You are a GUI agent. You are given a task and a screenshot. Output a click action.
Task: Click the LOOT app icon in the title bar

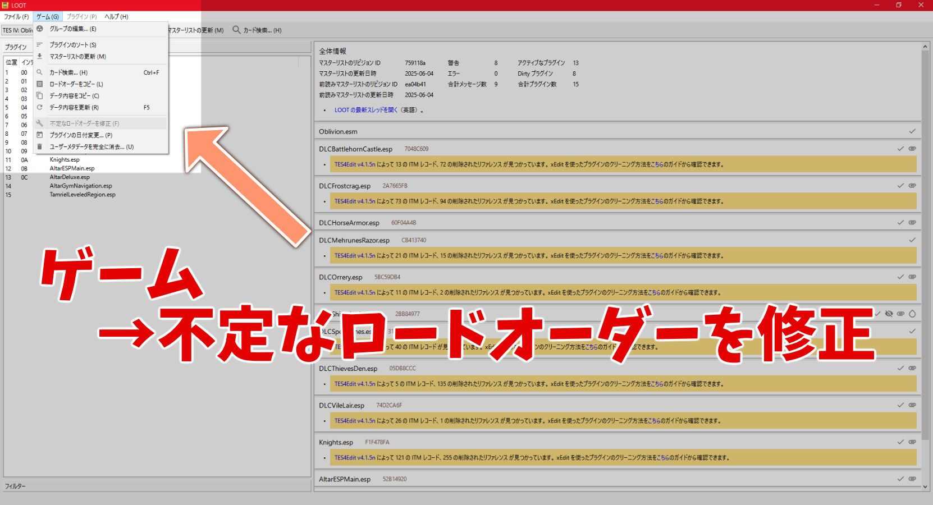click(x=5, y=5)
